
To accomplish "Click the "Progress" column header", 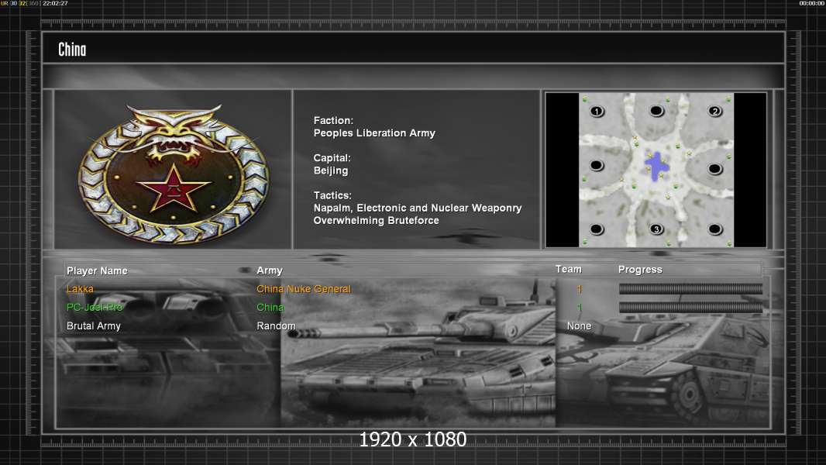I will tap(640, 270).
